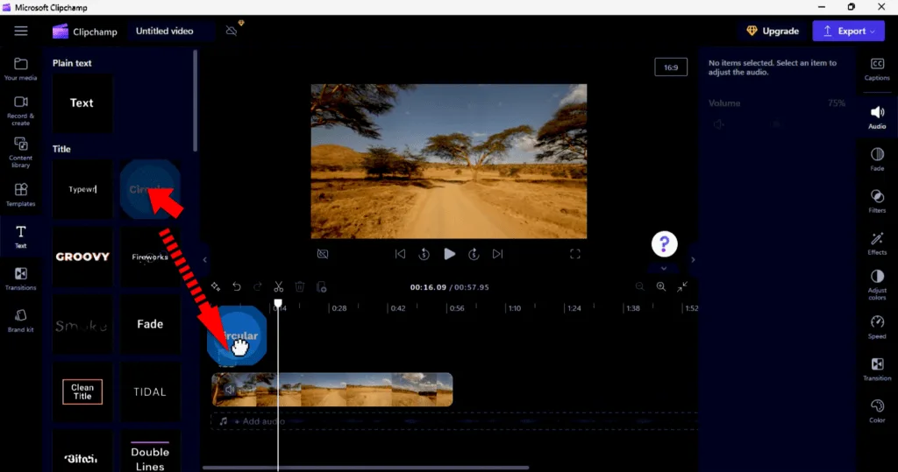Open the Filters property panel

(877, 201)
